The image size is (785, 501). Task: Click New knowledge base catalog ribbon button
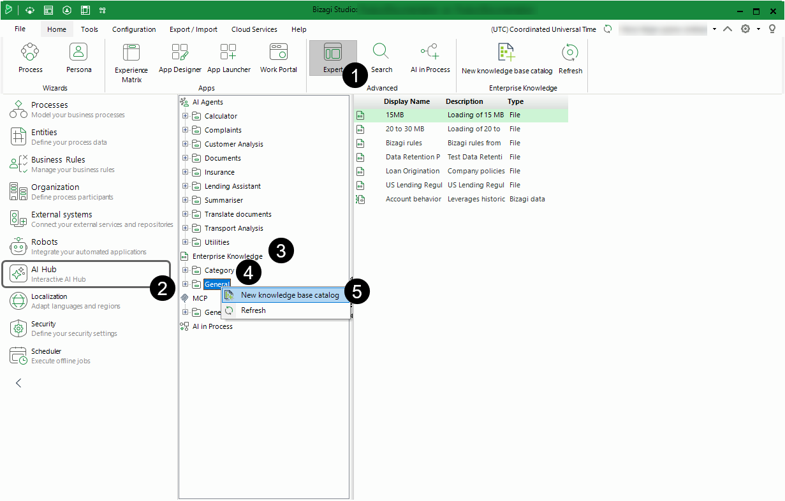(507, 59)
